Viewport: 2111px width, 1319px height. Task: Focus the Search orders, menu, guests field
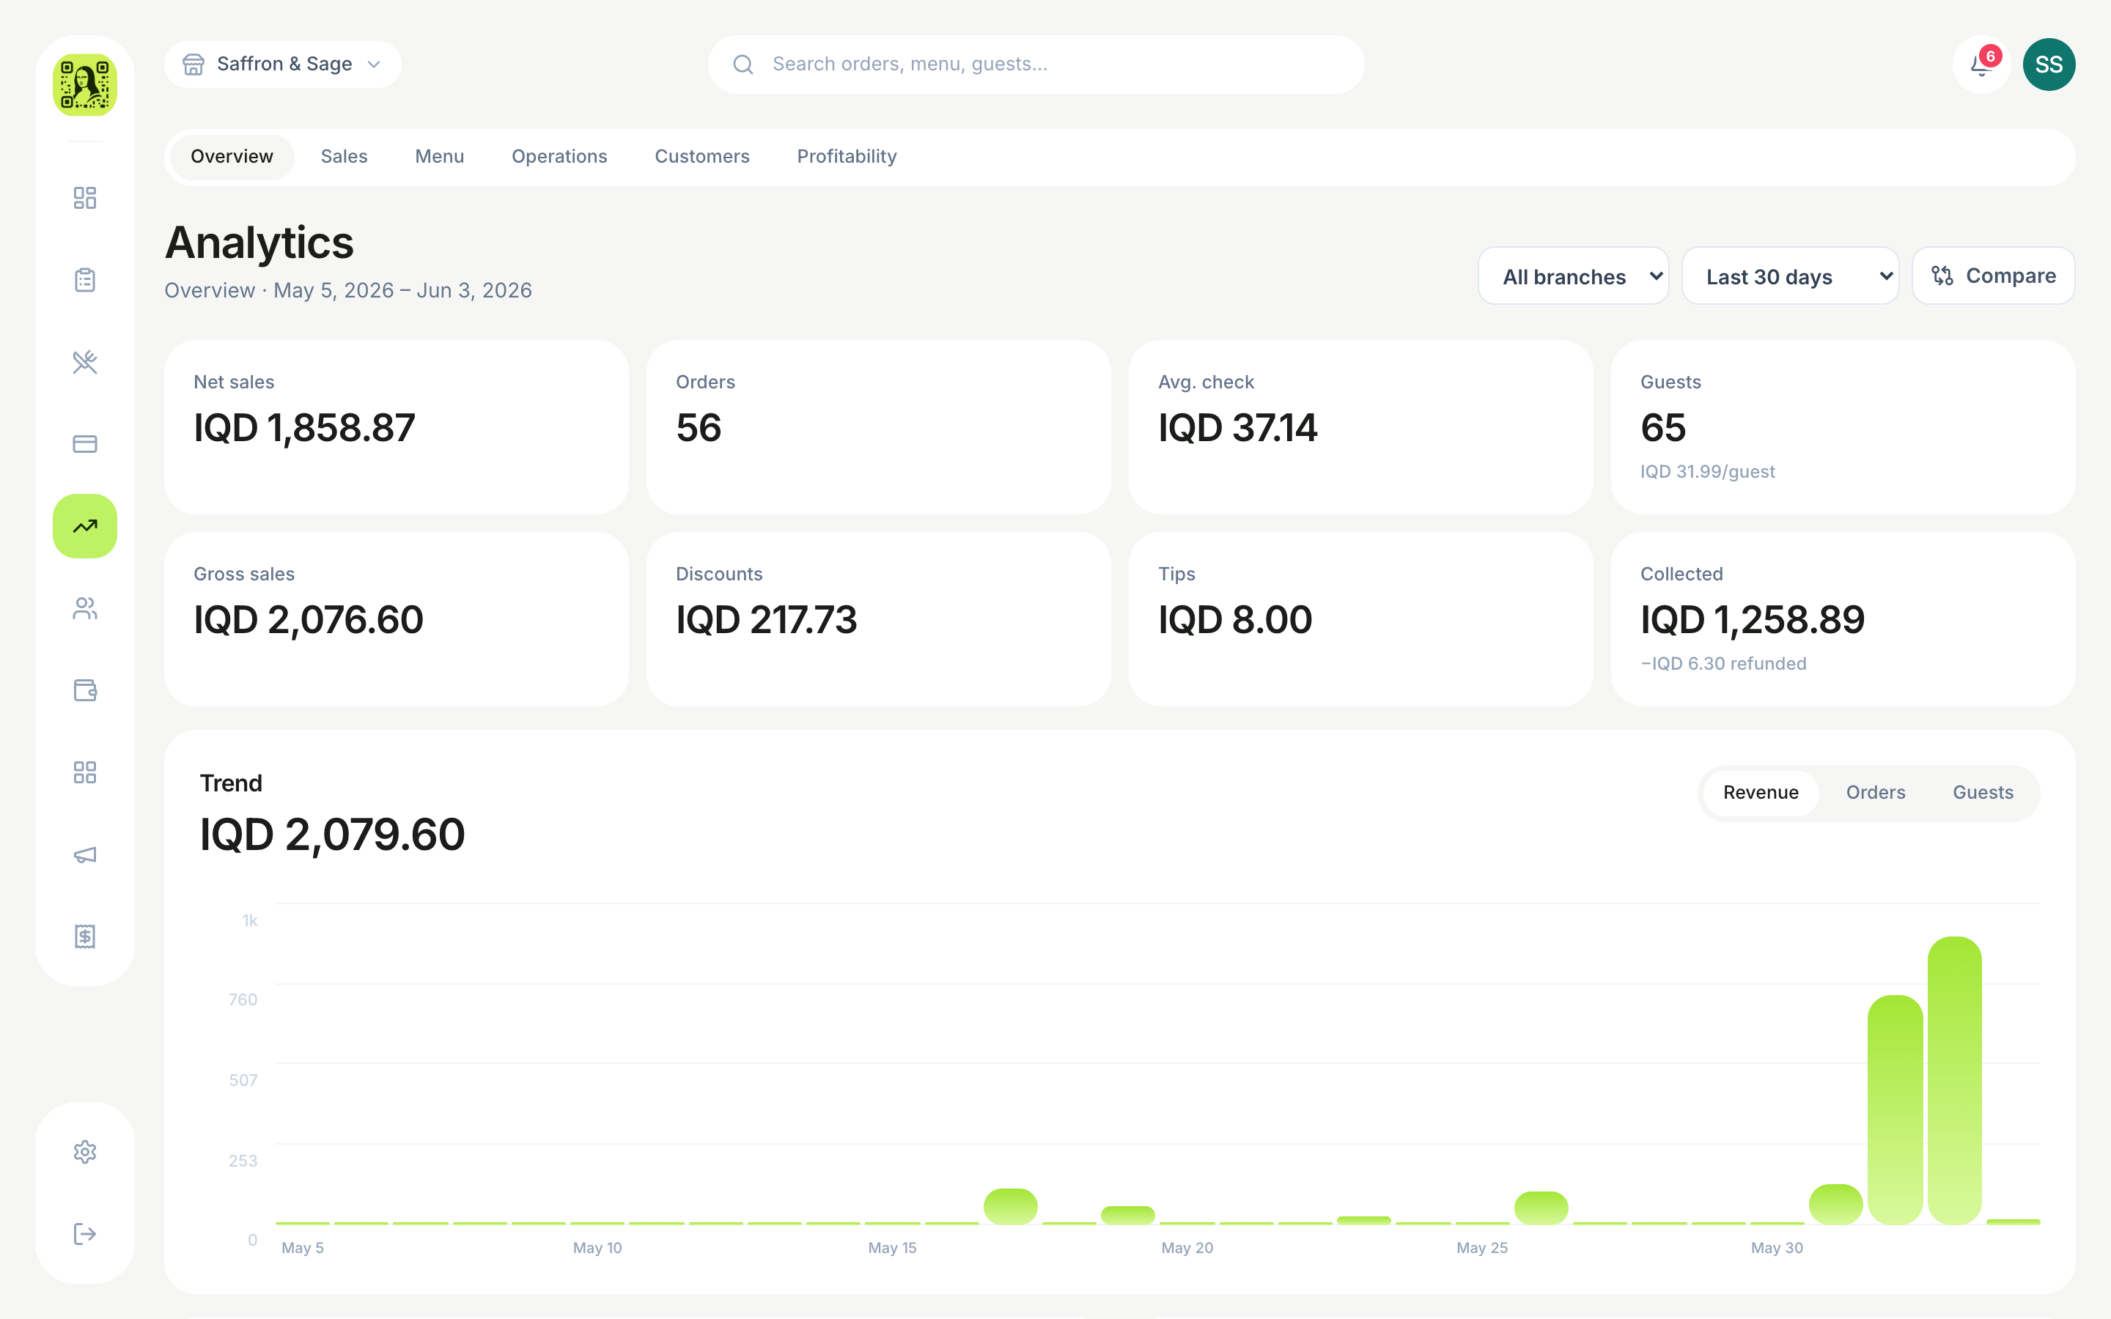coord(1036,64)
